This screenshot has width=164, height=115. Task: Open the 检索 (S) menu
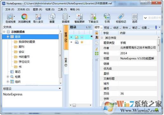click(50, 9)
